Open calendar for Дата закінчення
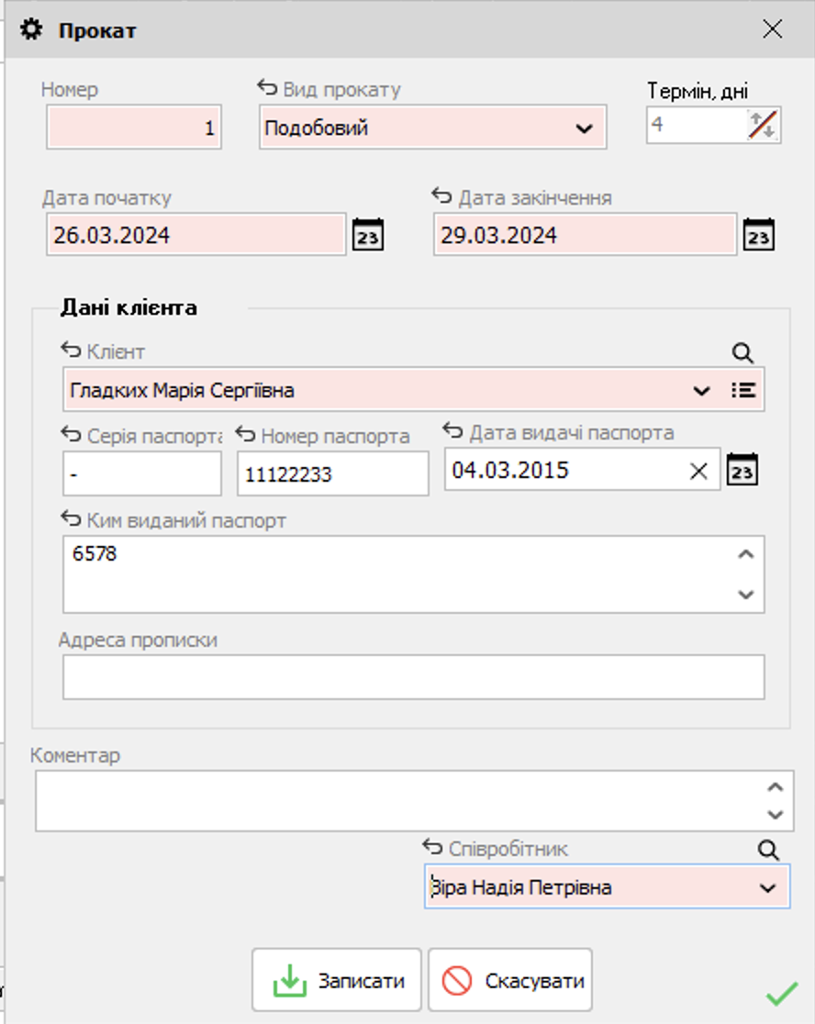This screenshot has height=1024, width=815. (758, 235)
